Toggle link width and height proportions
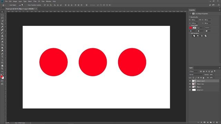 click(200, 20)
